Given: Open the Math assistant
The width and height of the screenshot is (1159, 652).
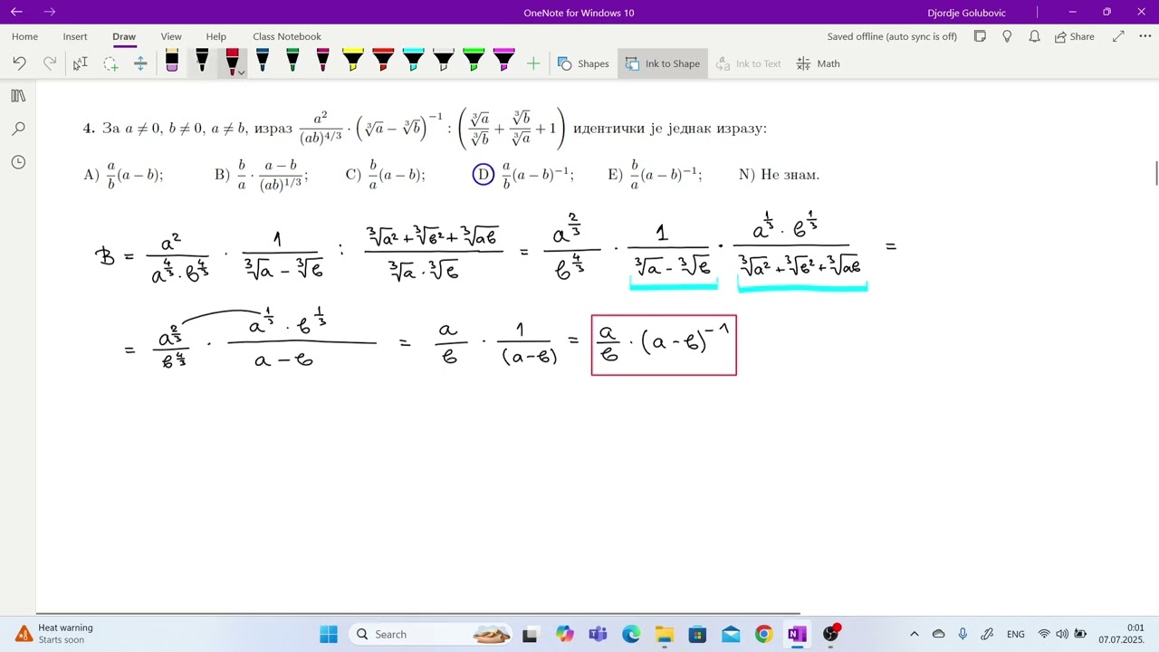Looking at the screenshot, I should [x=819, y=63].
